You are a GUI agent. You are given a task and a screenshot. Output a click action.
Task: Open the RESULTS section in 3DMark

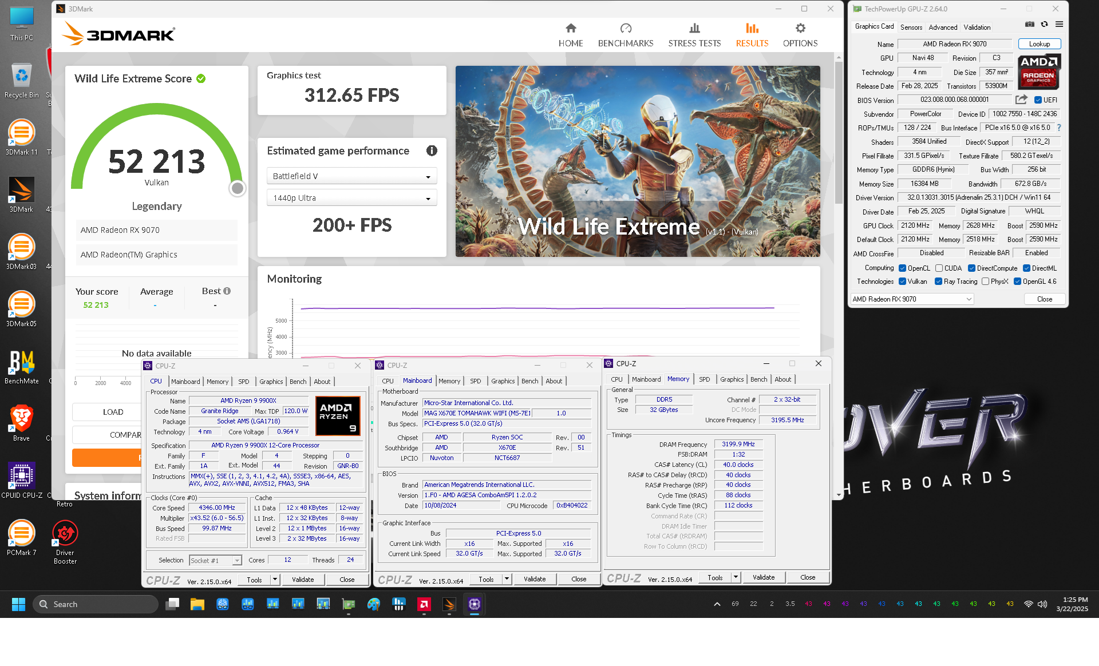(752, 35)
